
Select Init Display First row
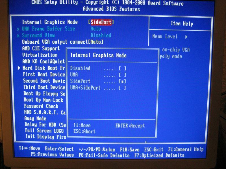click(x=46, y=137)
